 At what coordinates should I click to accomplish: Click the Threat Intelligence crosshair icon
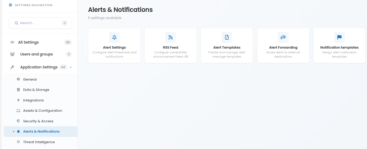click(x=18, y=142)
